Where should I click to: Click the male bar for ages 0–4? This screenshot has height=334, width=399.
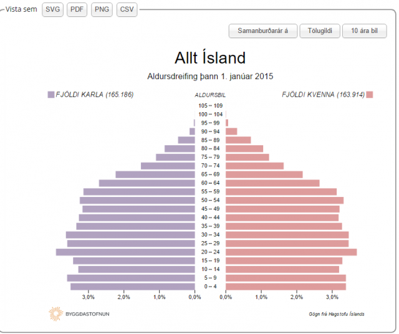pos(133,287)
